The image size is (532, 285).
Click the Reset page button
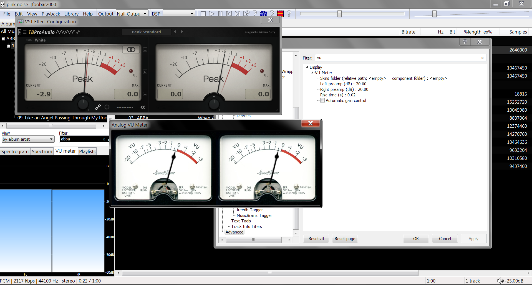click(x=345, y=238)
